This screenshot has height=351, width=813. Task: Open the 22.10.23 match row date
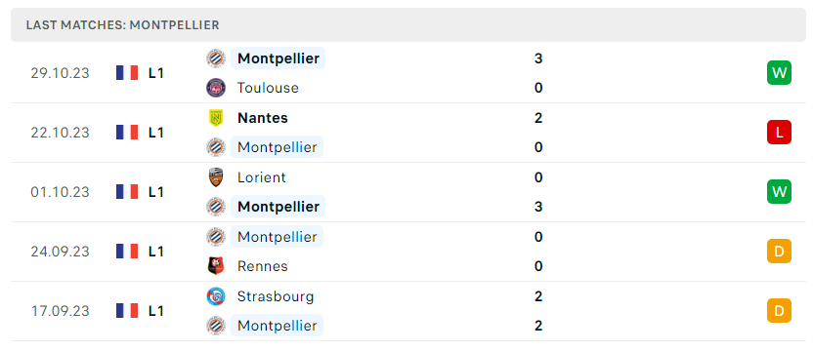coord(61,133)
